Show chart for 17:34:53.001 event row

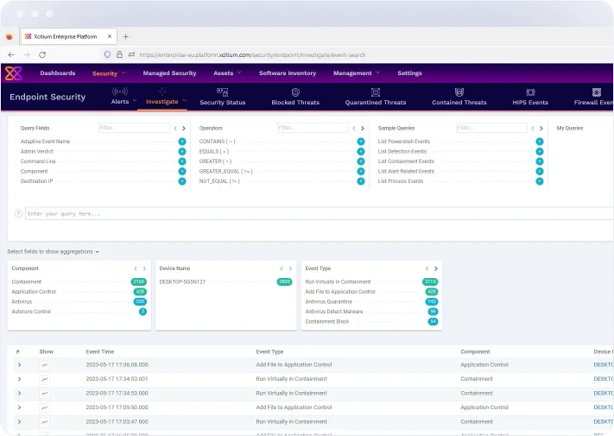click(45, 379)
